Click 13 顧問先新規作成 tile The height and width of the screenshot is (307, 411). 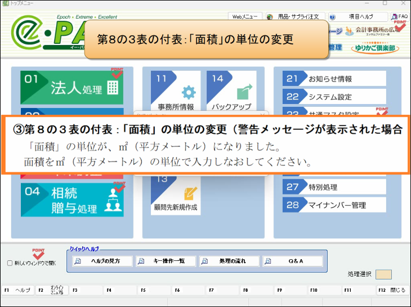coord(176,195)
